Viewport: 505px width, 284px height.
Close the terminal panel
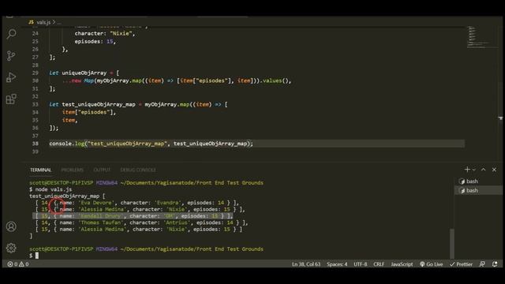(494, 170)
